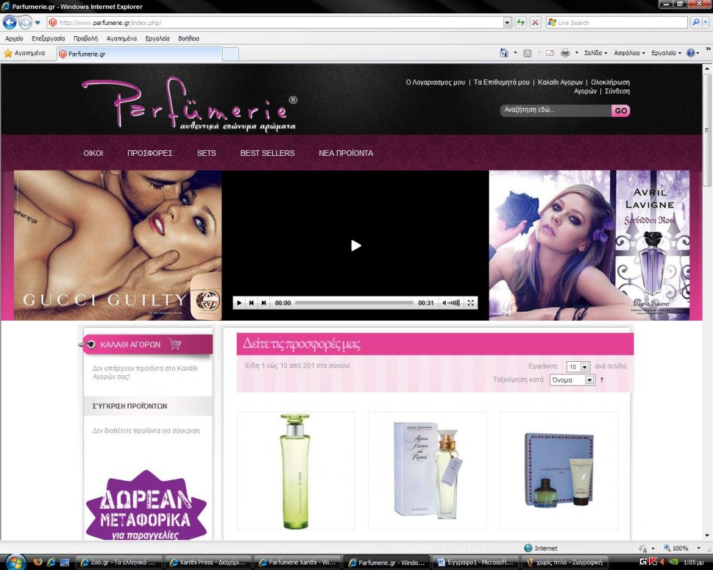The height and width of the screenshot is (570, 713).
Task: Expand the Σελίδα dropdown menu
Action: pyautogui.click(x=596, y=53)
